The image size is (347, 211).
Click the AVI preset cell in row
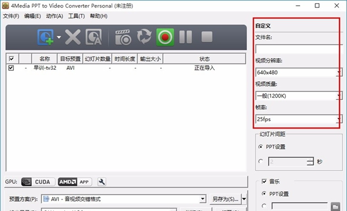(x=71, y=68)
